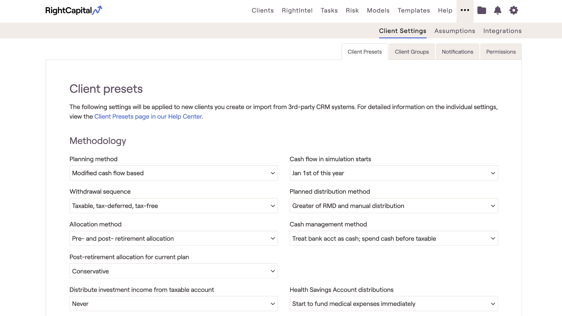
Task: Open the Assumptions settings page
Action: click(455, 30)
